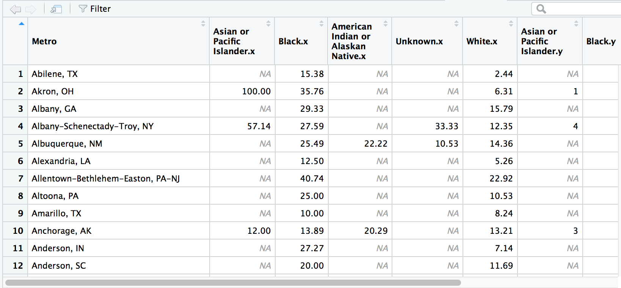Select the Akron, OH metro cell
Image resolution: width=621 pixels, height=288 pixels.
click(53, 91)
